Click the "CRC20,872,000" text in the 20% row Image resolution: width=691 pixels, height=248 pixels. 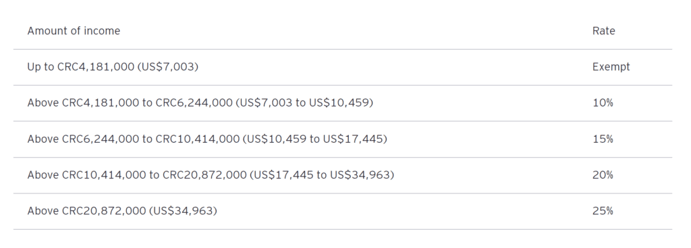click(x=204, y=175)
